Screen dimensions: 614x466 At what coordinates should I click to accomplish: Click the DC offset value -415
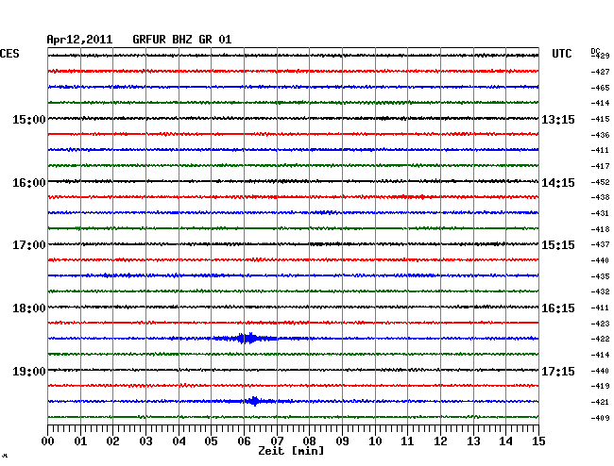click(600, 119)
